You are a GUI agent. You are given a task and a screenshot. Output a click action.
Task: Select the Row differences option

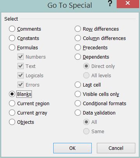coord(78,29)
